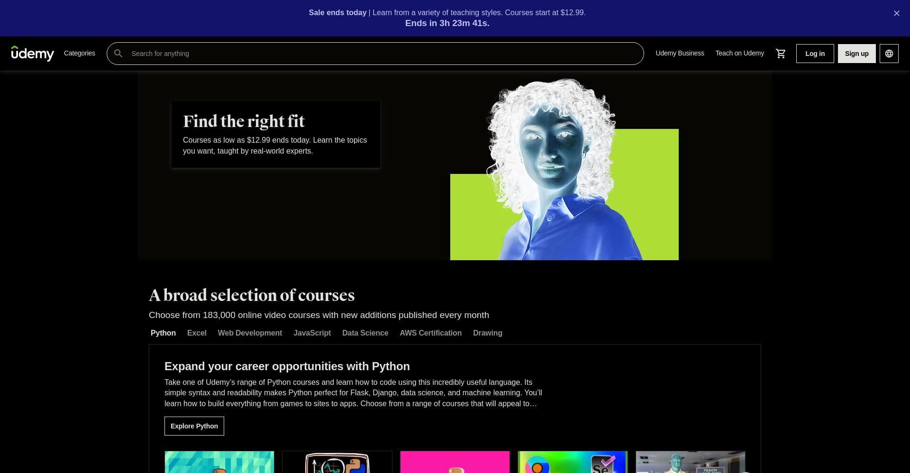Open the JavaScript tab
910x473 pixels.
[x=312, y=333]
